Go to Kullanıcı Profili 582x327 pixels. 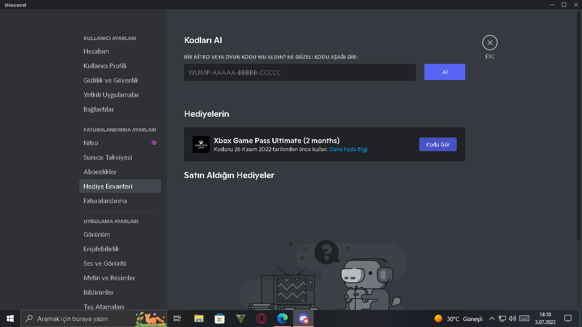120,66
